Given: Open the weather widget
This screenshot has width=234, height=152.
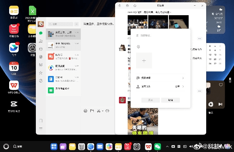Looking at the screenshot, I should coord(216,20).
